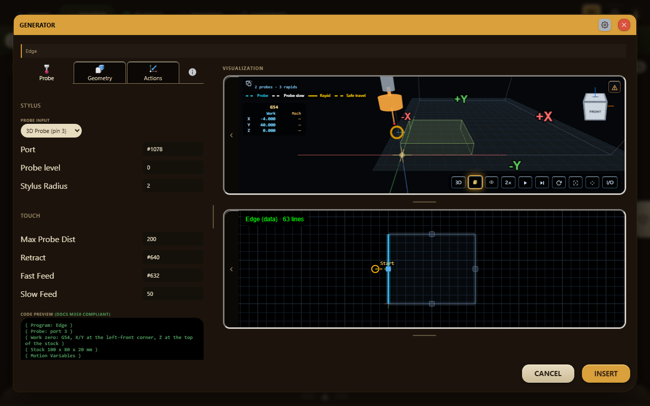Image resolution: width=650 pixels, height=406 pixels.
Task: Edit the Fast Feed field #632
Action: pyautogui.click(x=173, y=276)
